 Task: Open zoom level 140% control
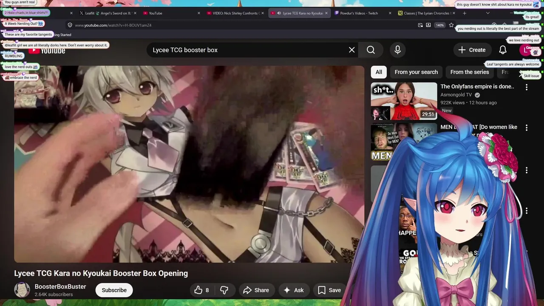pos(440,25)
